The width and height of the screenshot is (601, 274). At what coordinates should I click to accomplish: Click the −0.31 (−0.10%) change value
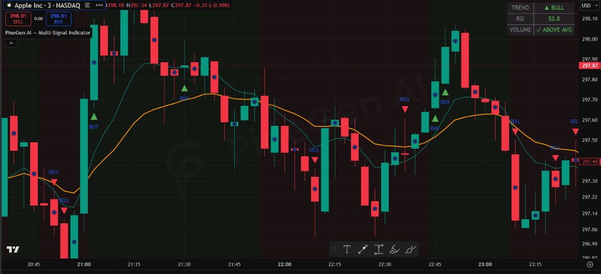pos(212,5)
